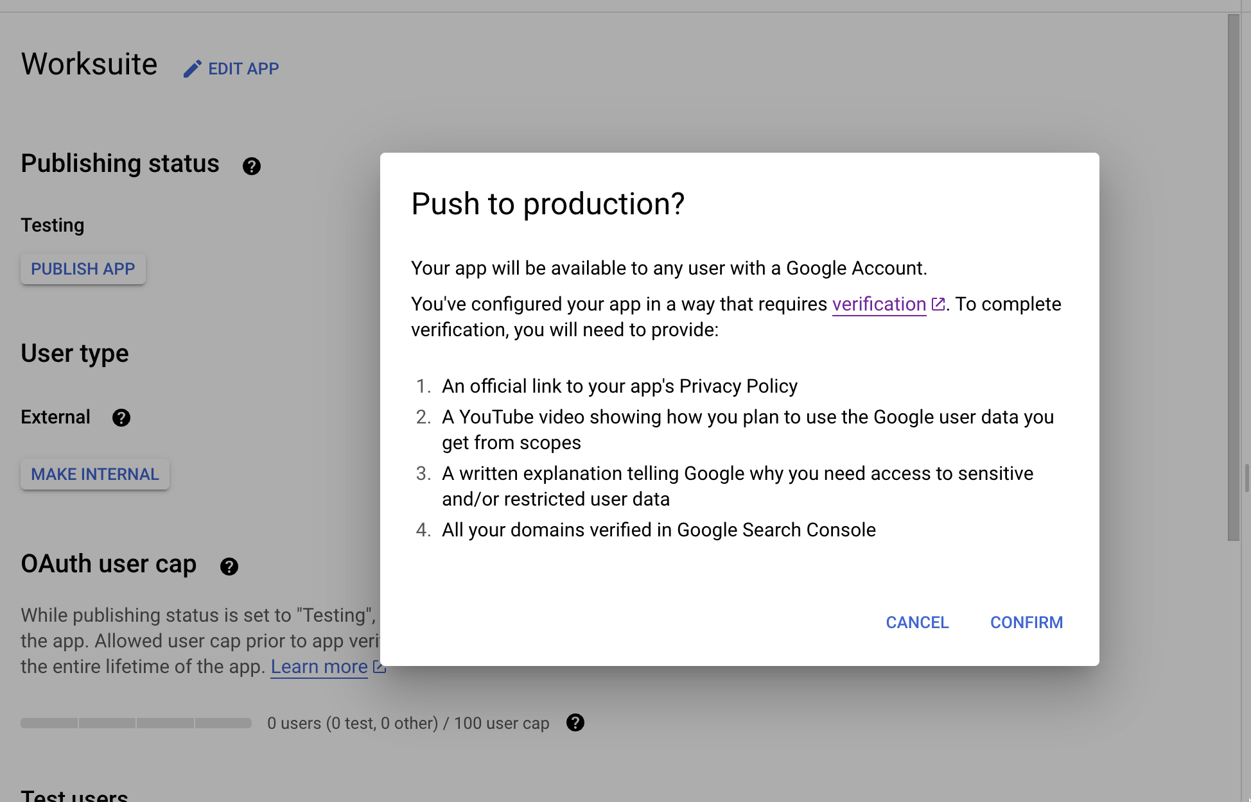Click the Privacy Policy list item
Screen dimensions: 1251x802
[x=619, y=386]
